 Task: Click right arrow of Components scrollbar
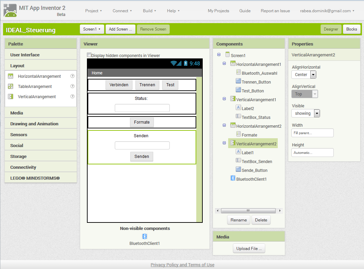(x=280, y=211)
